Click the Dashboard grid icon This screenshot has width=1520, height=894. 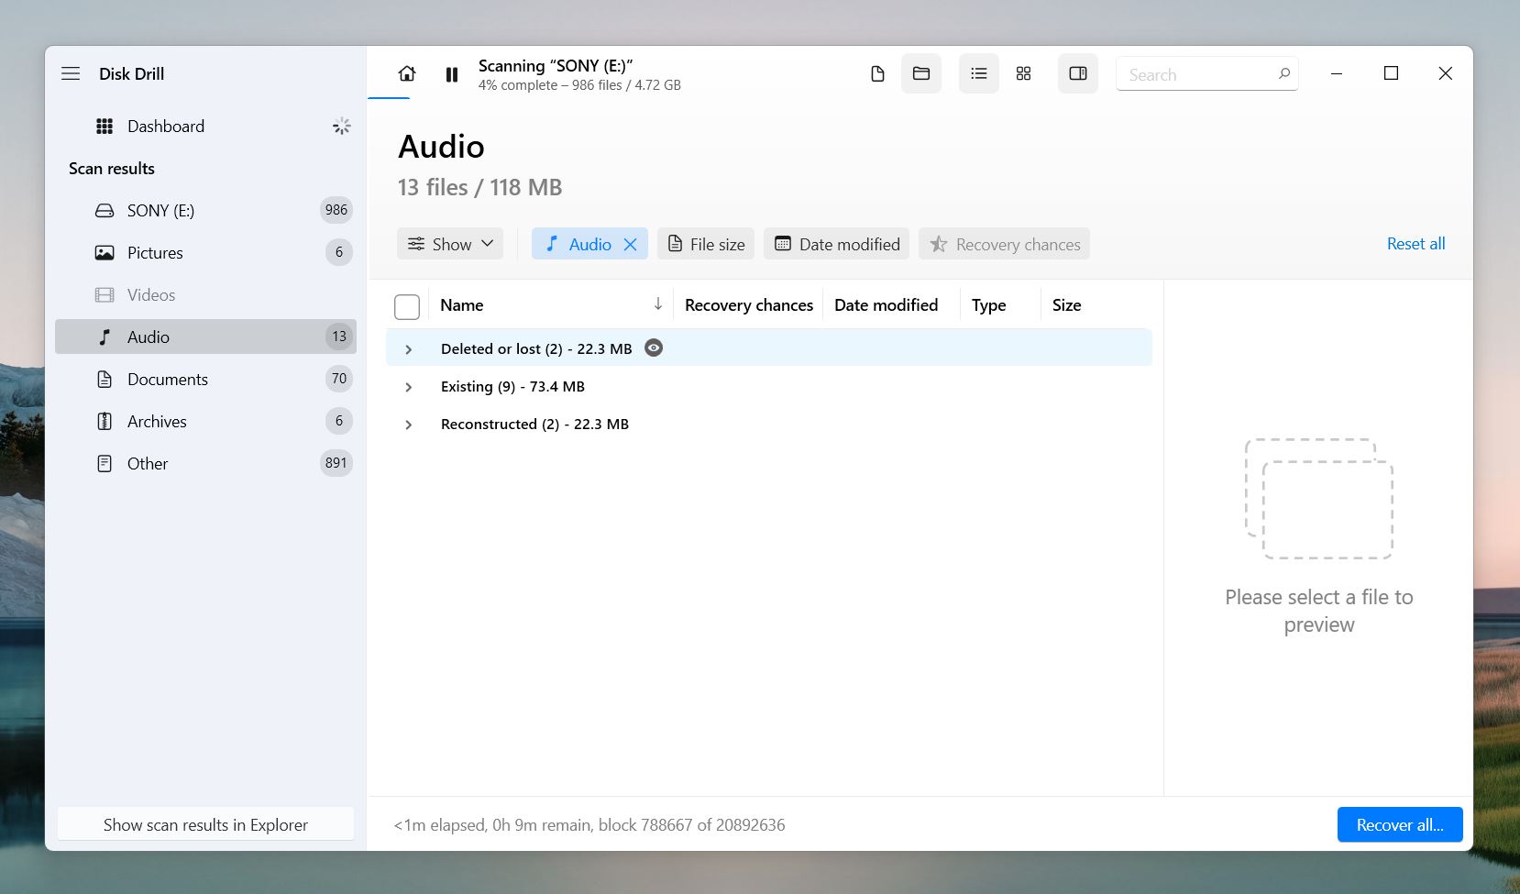105,127
